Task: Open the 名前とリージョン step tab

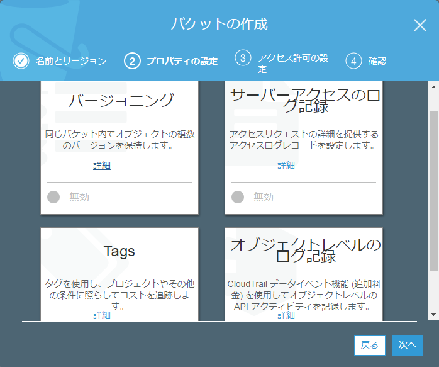Action: 70,61
